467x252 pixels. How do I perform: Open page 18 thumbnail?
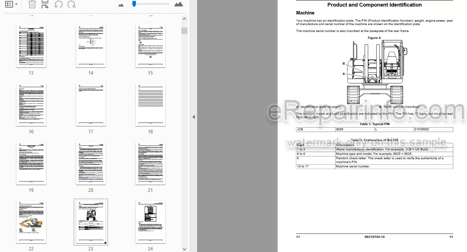[150, 105]
